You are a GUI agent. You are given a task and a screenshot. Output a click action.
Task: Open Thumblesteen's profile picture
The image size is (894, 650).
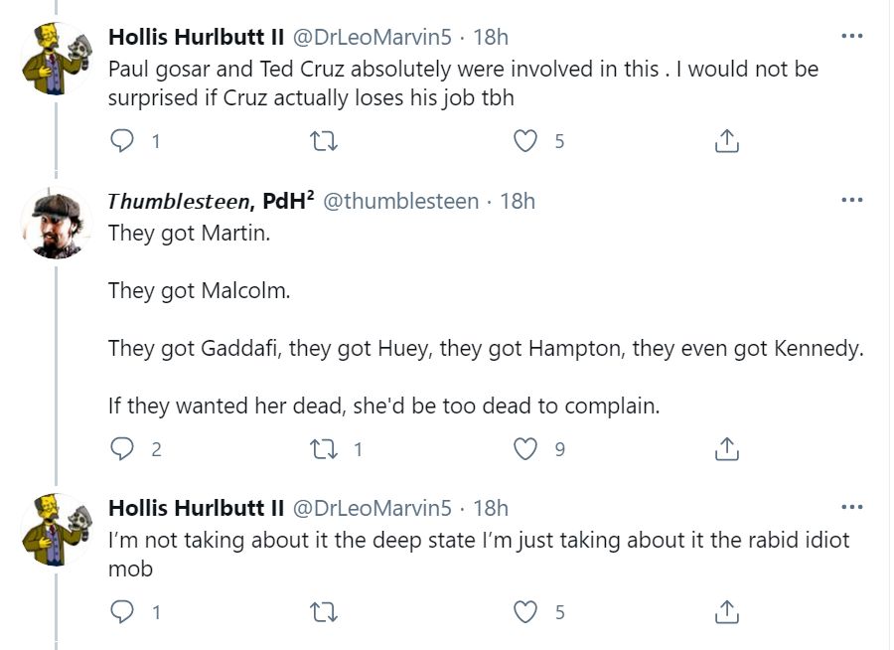(x=57, y=223)
